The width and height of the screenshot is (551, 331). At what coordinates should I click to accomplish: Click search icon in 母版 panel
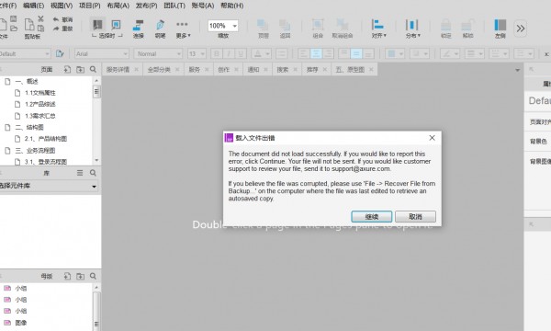[93, 276]
